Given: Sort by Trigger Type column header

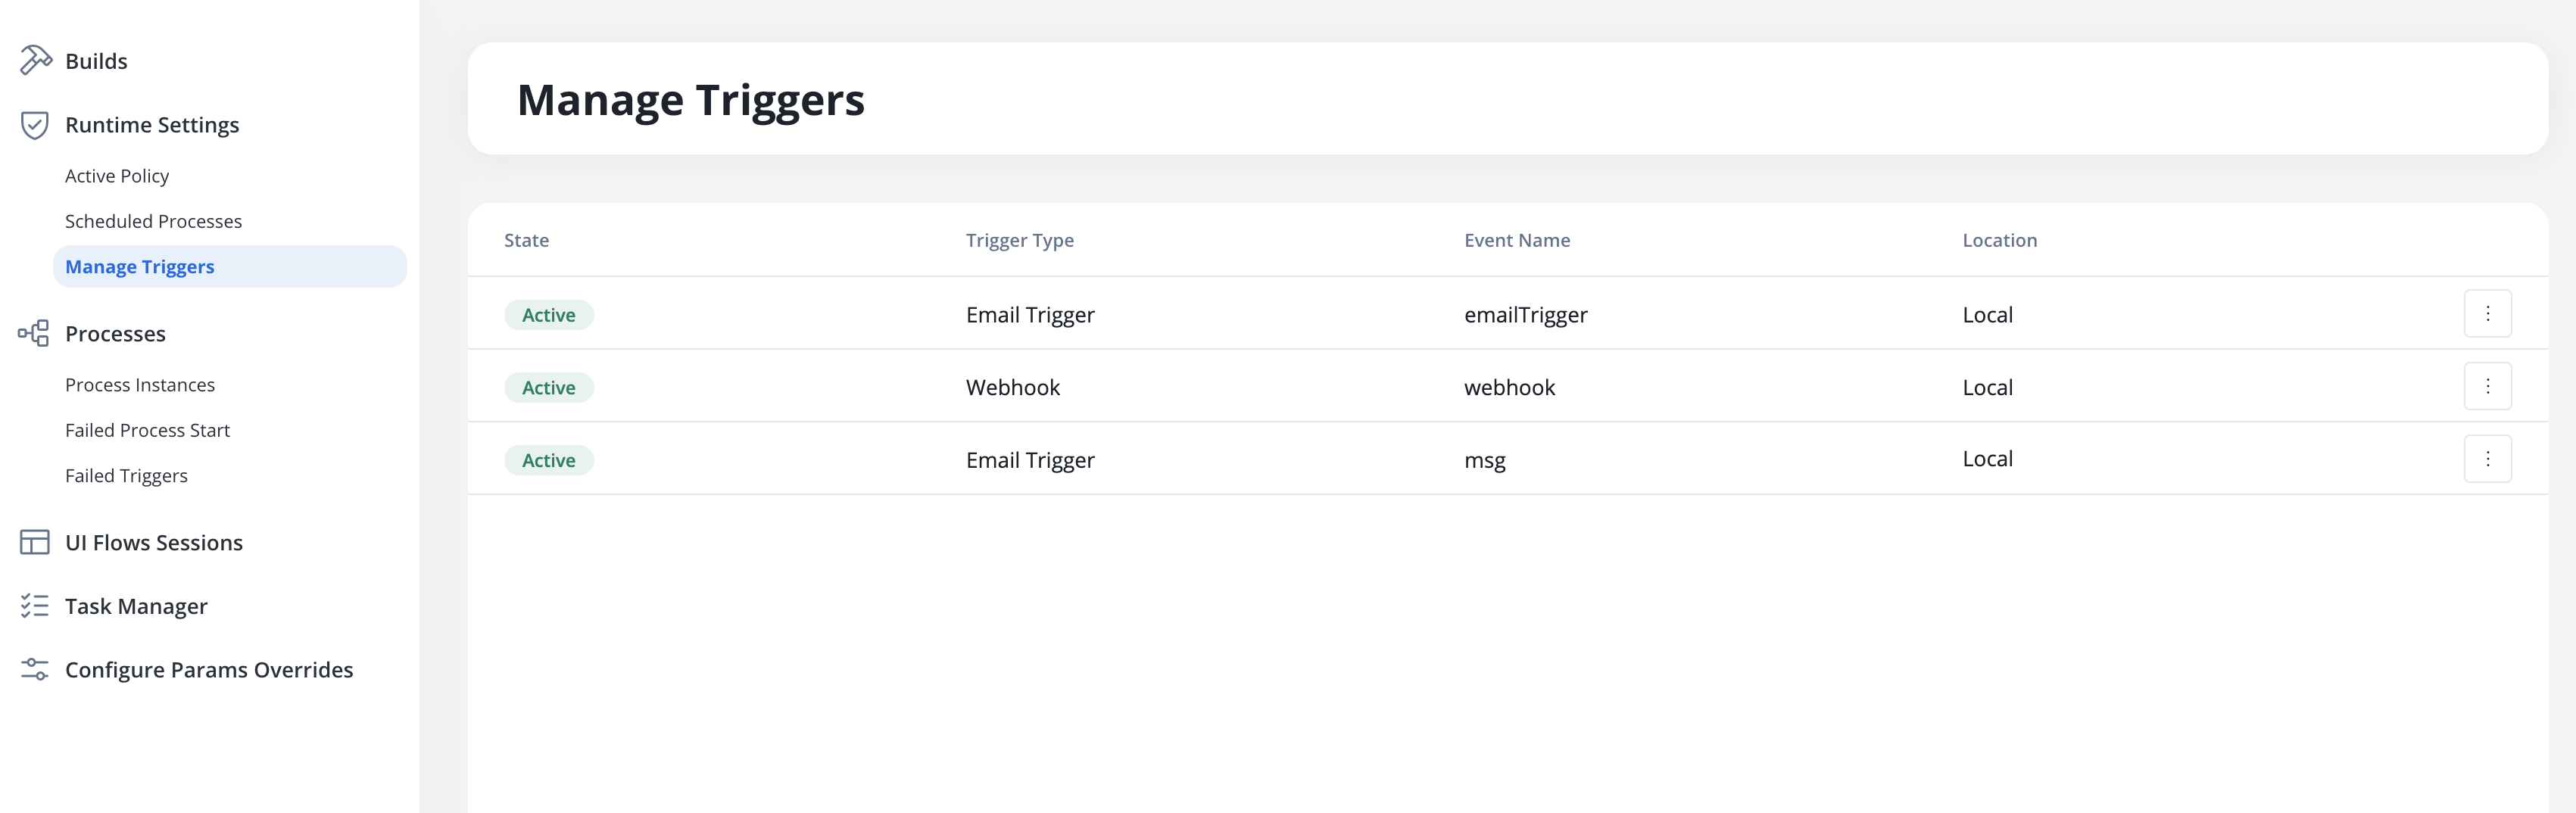Looking at the screenshot, I should coord(1019,240).
